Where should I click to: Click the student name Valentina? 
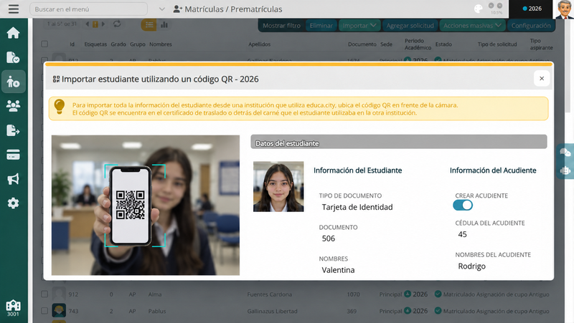(338, 270)
